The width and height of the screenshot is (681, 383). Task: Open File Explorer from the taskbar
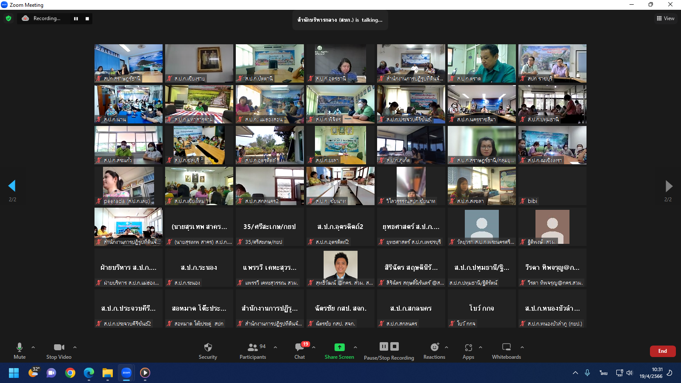tap(108, 373)
